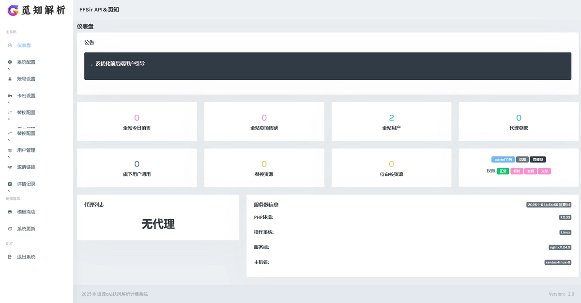The width and height of the screenshot is (581, 303).
Task: Click the person icon beside 账号设置
Action: pyautogui.click(x=10, y=79)
